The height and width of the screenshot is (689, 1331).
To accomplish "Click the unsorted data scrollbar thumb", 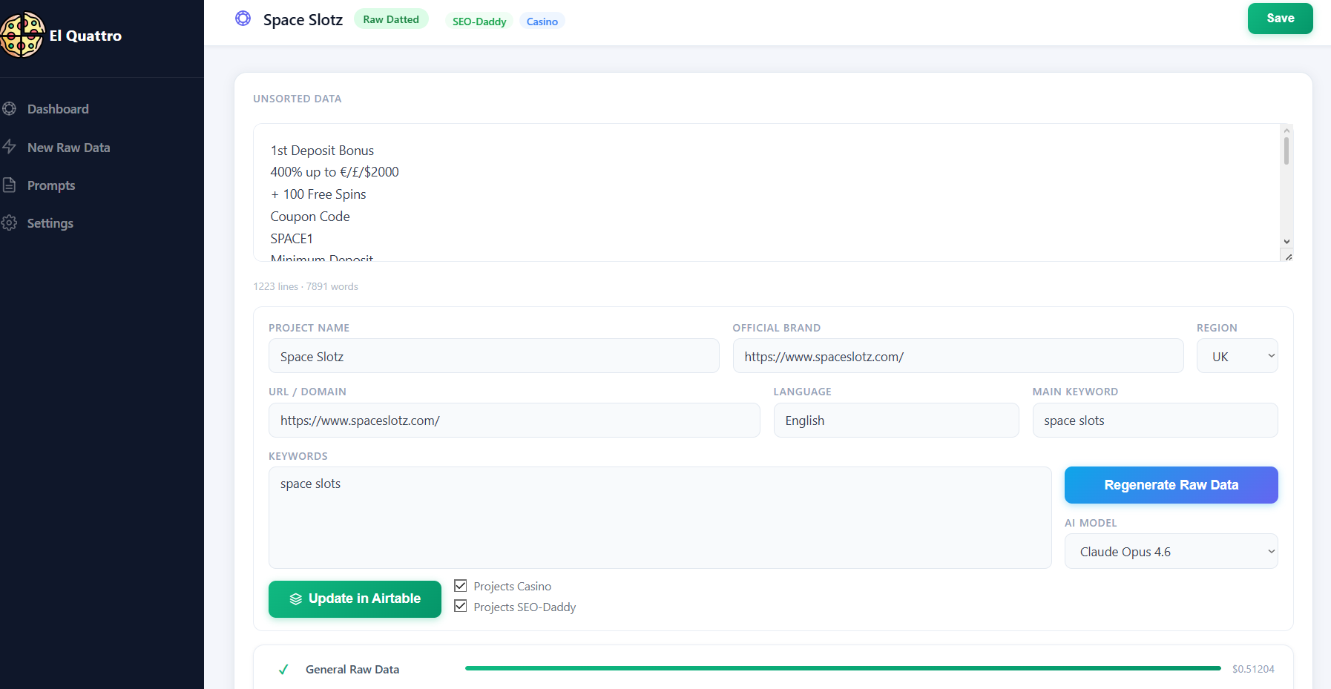I will tap(1286, 151).
